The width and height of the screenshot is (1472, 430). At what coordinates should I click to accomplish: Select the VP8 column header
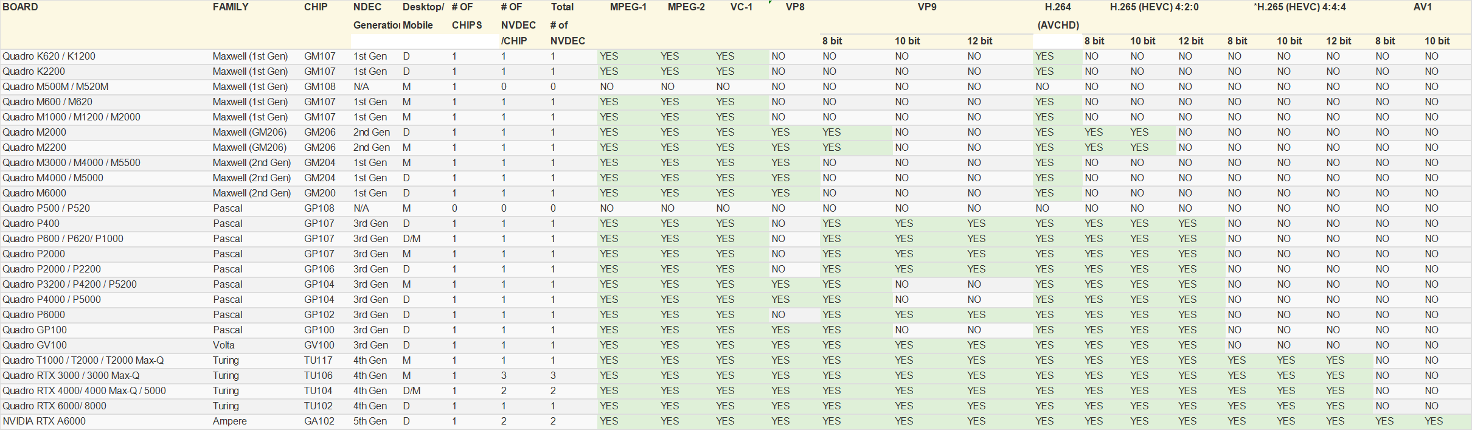coord(795,7)
